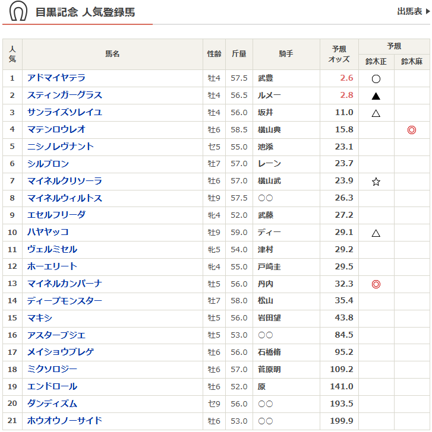The image size is (432, 432).
Task: Click the 馬名 column header
Action: [112, 54]
